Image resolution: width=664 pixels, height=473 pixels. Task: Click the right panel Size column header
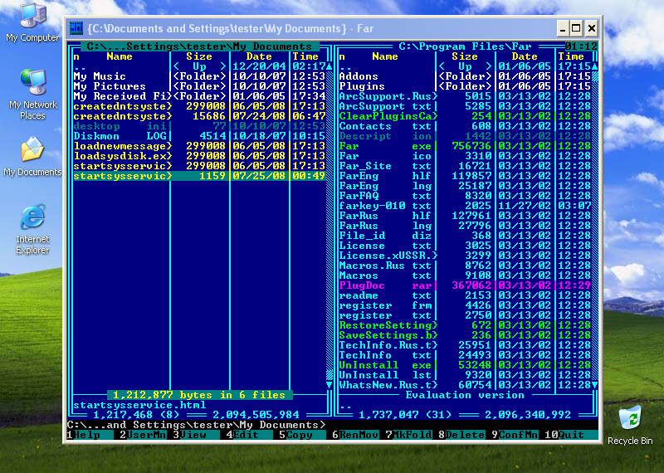[465, 56]
